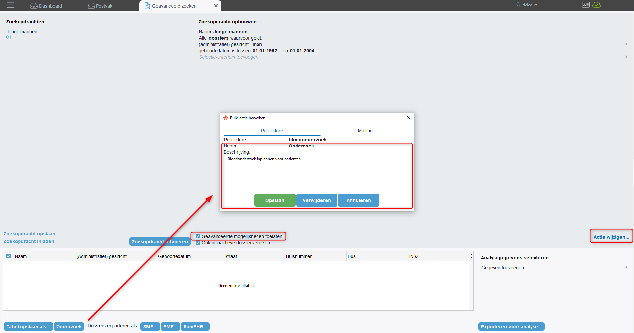Click the Verwijderen button

point(317,200)
